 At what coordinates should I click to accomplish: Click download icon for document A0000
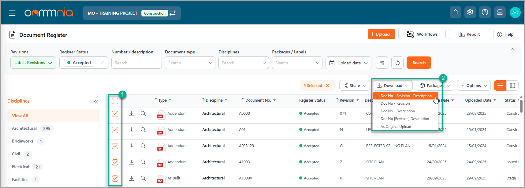132,114
